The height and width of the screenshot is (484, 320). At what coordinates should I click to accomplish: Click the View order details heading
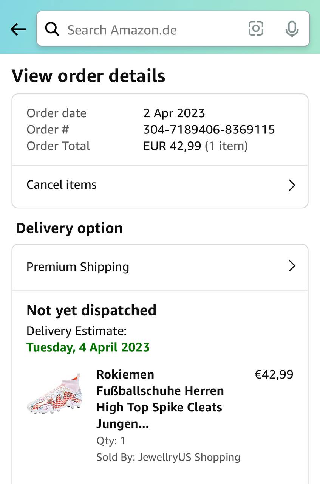(88, 76)
